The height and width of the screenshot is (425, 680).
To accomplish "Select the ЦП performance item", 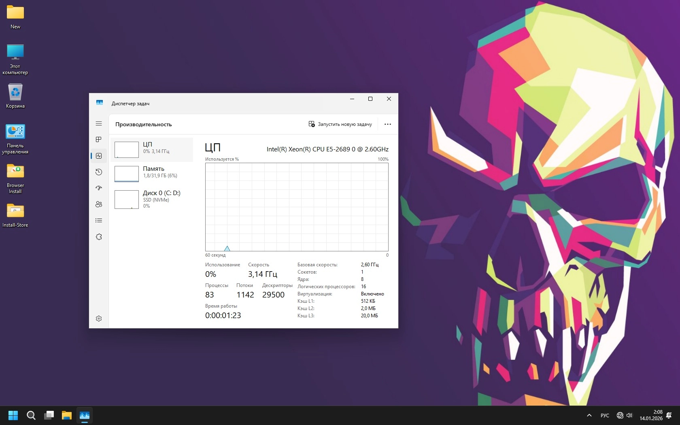I will click(x=152, y=150).
